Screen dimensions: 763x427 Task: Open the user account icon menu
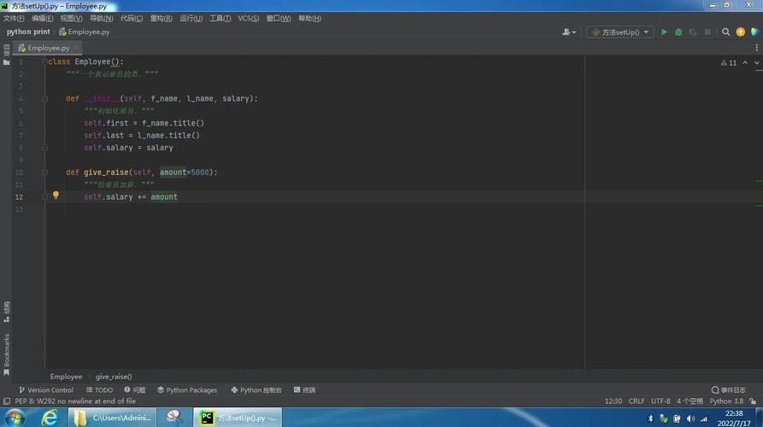pyautogui.click(x=568, y=32)
